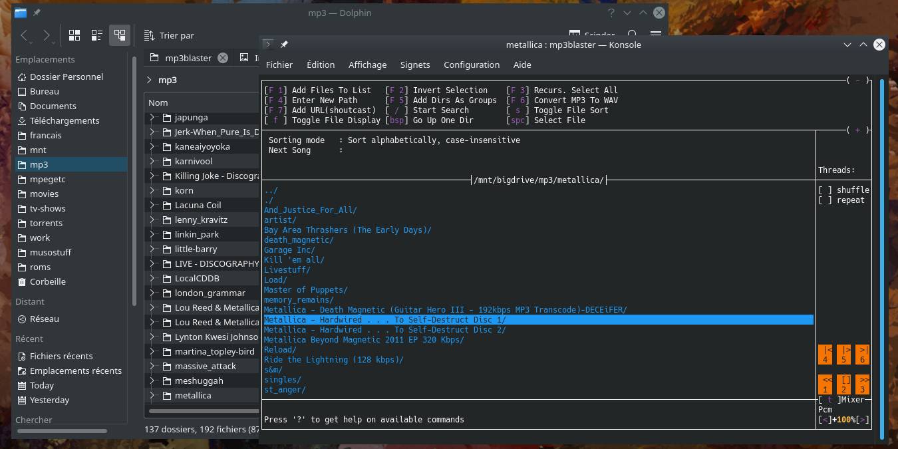Increase mixer volume with the right bracket arrow
This screenshot has height=449, width=898.
[x=862, y=420]
